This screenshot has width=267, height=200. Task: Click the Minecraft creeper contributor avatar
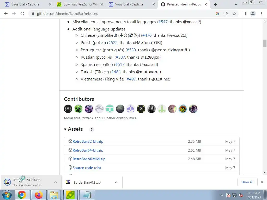tap(78, 109)
